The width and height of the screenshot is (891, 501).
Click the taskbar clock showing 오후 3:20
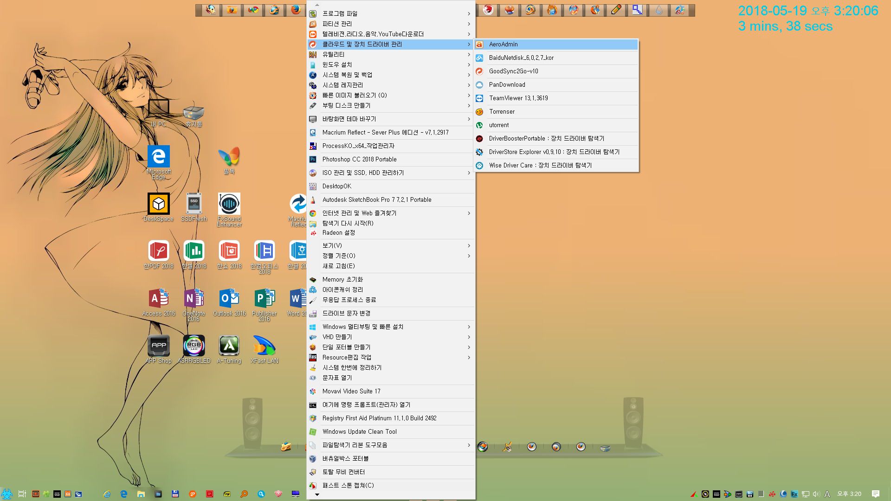click(849, 494)
